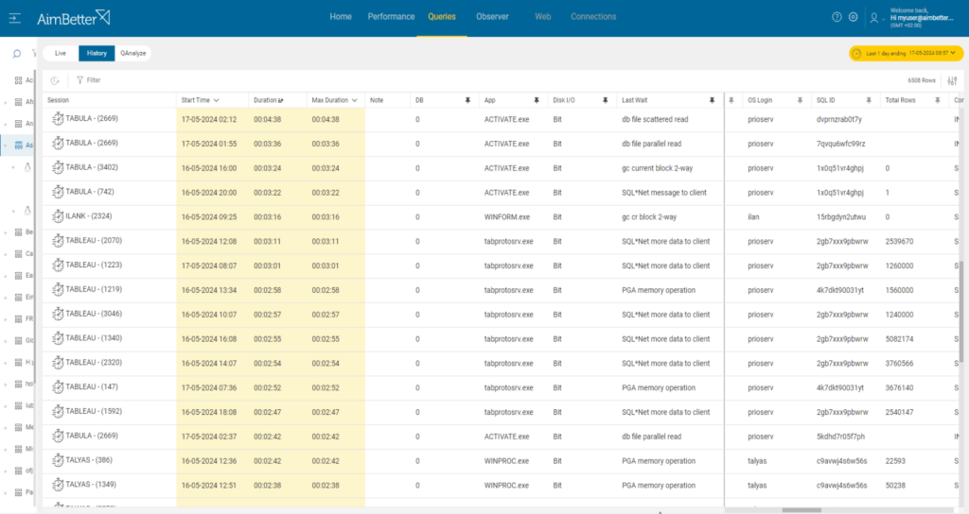Open the Last 1 day ending date dropdown
969x514 pixels.
point(906,54)
